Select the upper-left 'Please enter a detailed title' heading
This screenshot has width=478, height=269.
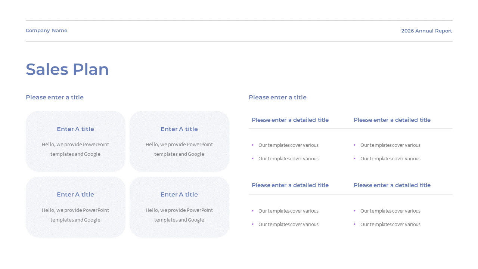(290, 120)
